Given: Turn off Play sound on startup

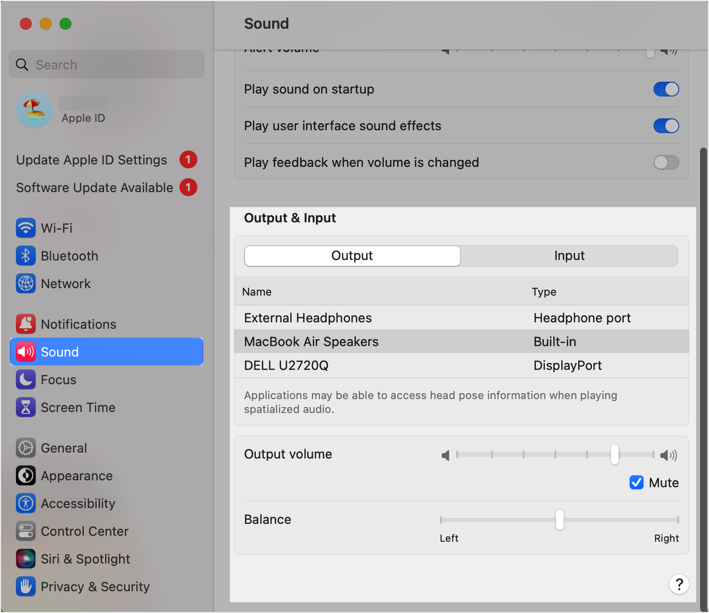Looking at the screenshot, I should 666,89.
